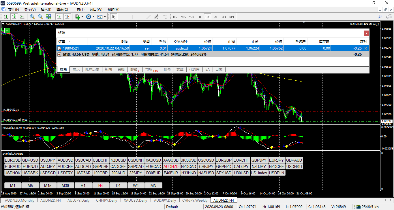Select the crosshair tool
This screenshot has width=394, height=210.
click(x=122, y=17)
